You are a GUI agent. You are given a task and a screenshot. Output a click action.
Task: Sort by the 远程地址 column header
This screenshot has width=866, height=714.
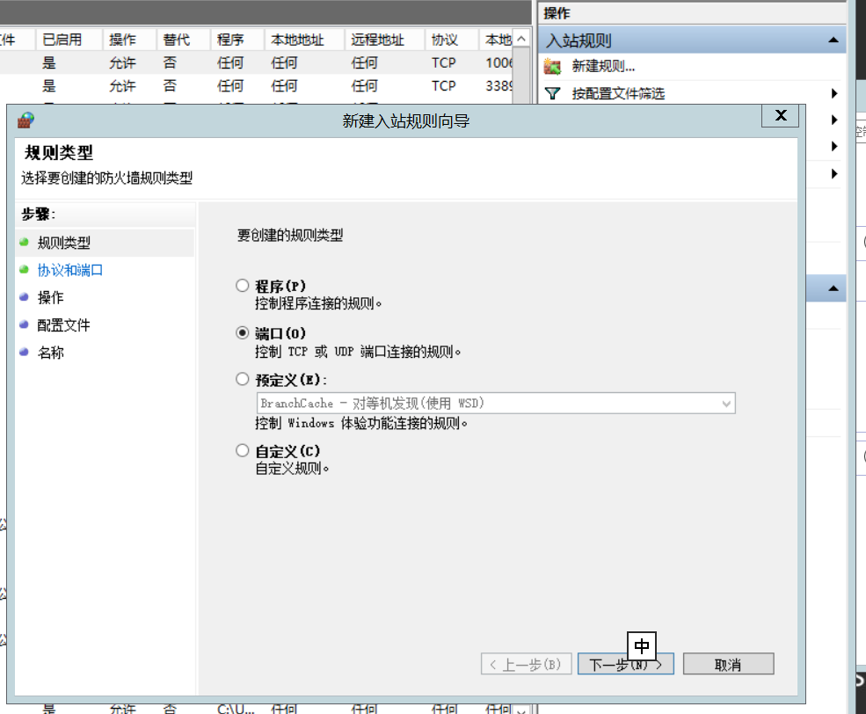pyautogui.click(x=385, y=40)
